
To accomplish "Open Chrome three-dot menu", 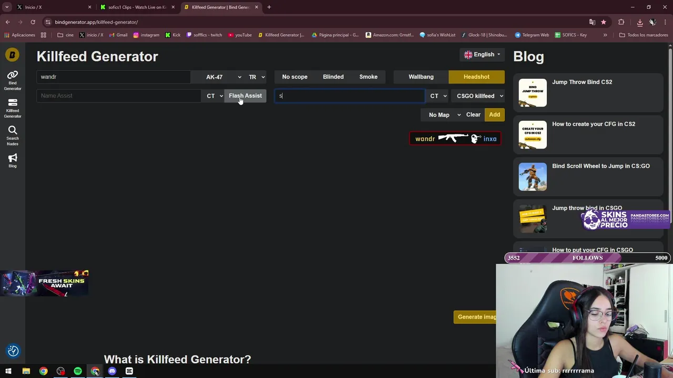I will click(666, 22).
